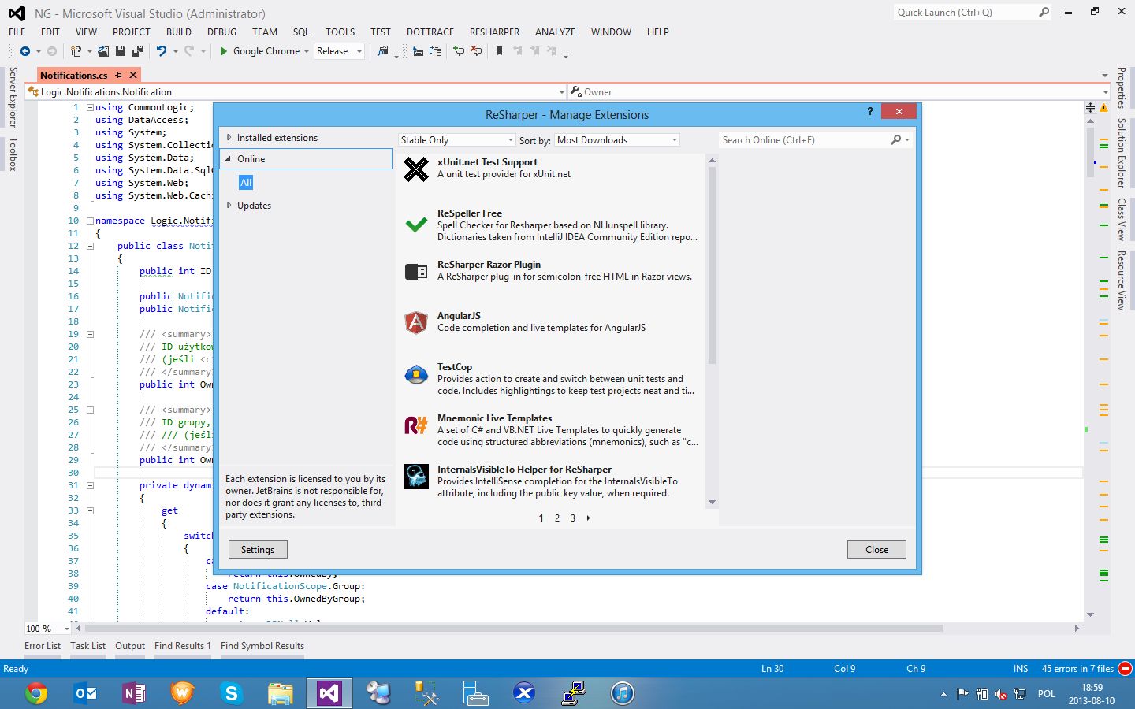Viewport: 1135px width, 709px height.
Task: Open the Google Chrome browser target dropdown arrow
Action: tap(306, 52)
